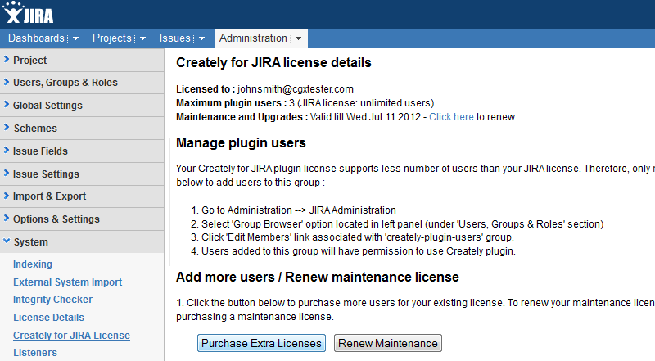Open Creately for JIRA License link
This screenshot has width=655, height=361.
[71, 336]
